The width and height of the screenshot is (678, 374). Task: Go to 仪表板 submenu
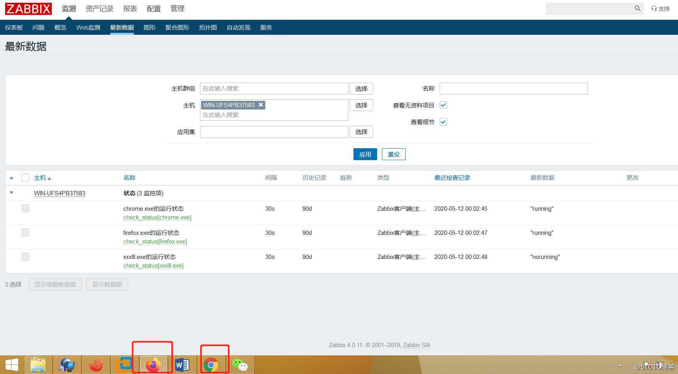(14, 27)
